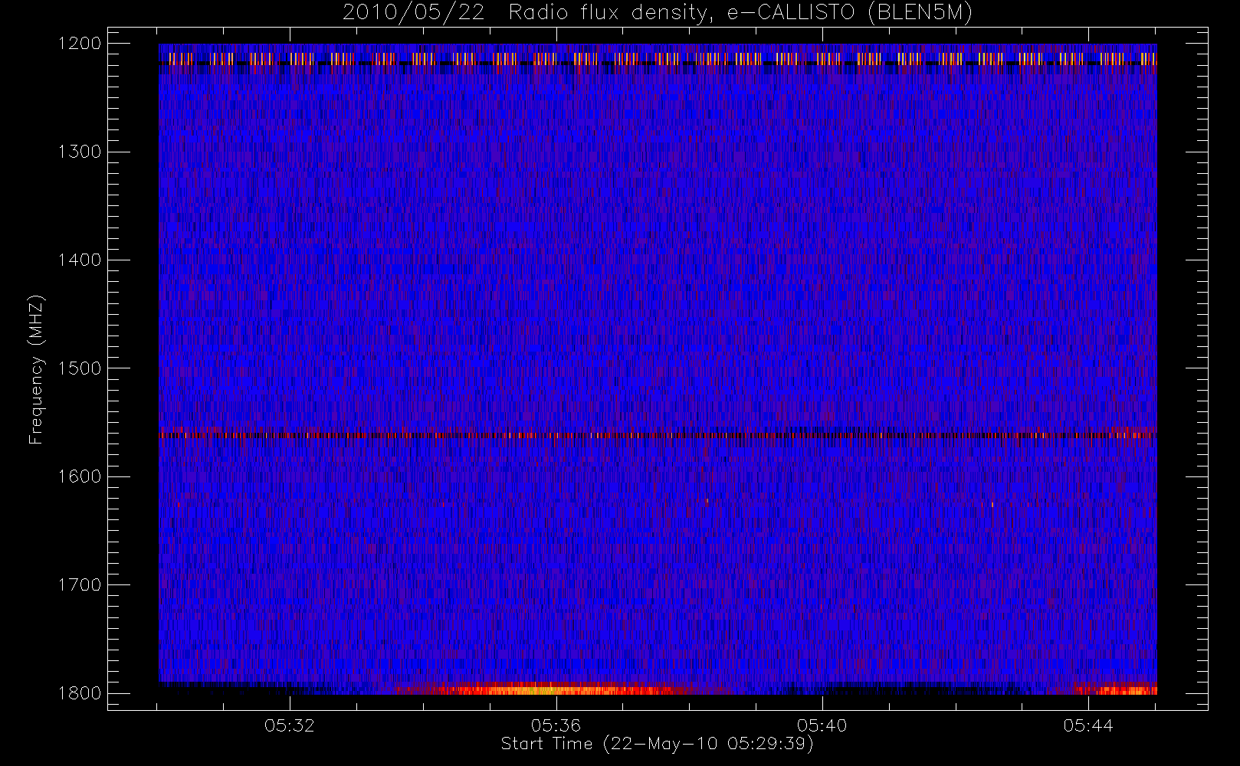Click the plot title "2010/05/22 Radio flux density, e-CALLISTO (BLEN5M)"
This screenshot has height=766, width=1240.
click(x=658, y=13)
